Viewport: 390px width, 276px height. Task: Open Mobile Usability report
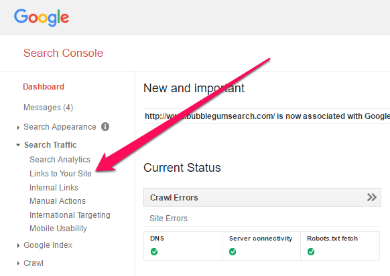[58, 229]
